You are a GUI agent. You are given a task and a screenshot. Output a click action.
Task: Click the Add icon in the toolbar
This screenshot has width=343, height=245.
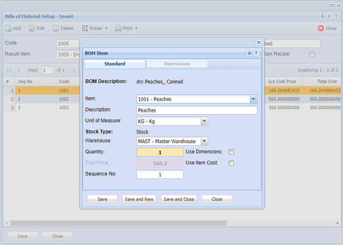[8, 28]
